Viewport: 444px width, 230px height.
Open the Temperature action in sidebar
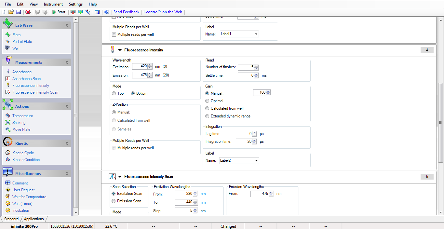pos(22,116)
